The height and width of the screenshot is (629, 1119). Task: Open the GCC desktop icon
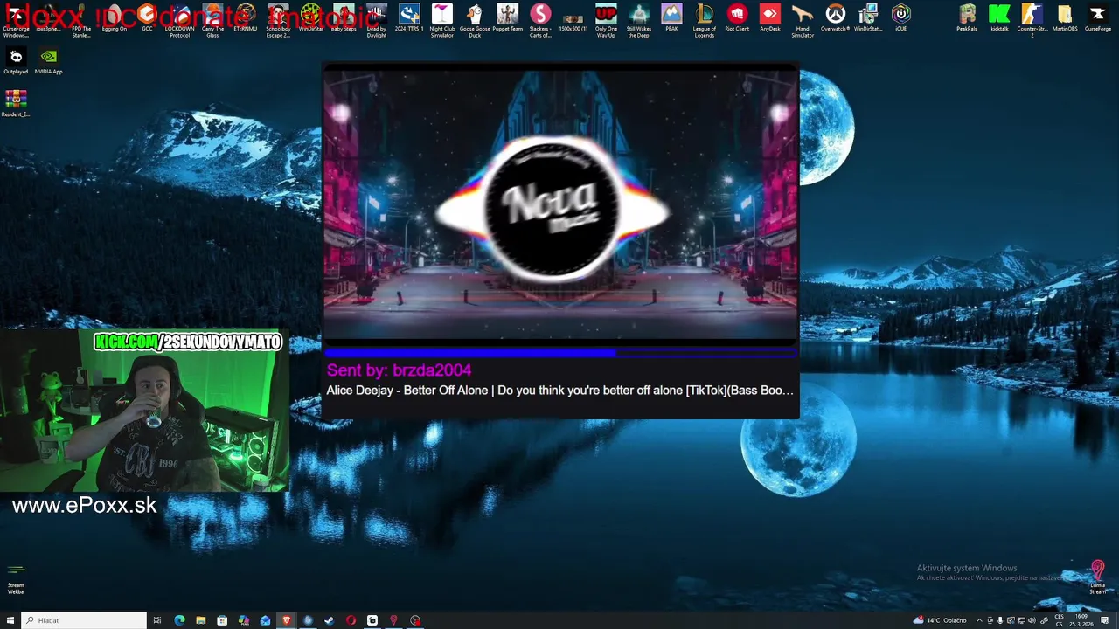[147, 18]
